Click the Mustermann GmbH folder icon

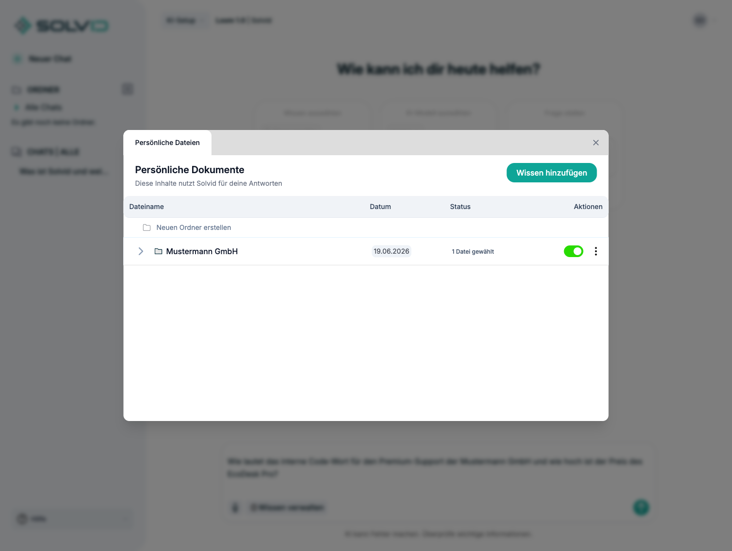[x=158, y=251]
